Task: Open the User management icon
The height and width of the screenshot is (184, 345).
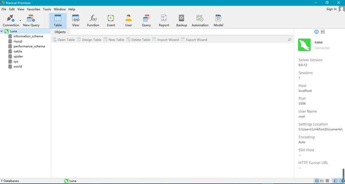Action: [129, 20]
